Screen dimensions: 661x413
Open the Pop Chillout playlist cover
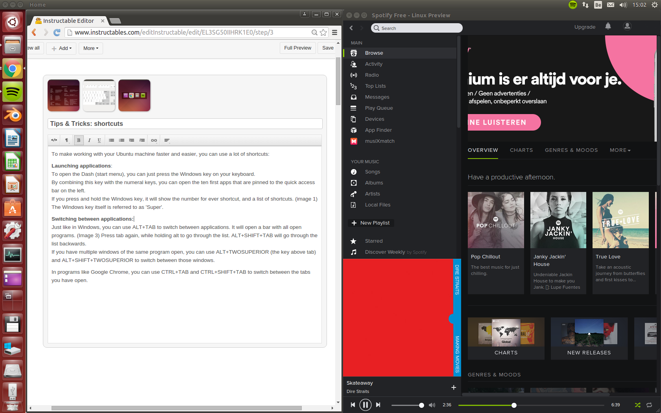tap(496, 220)
